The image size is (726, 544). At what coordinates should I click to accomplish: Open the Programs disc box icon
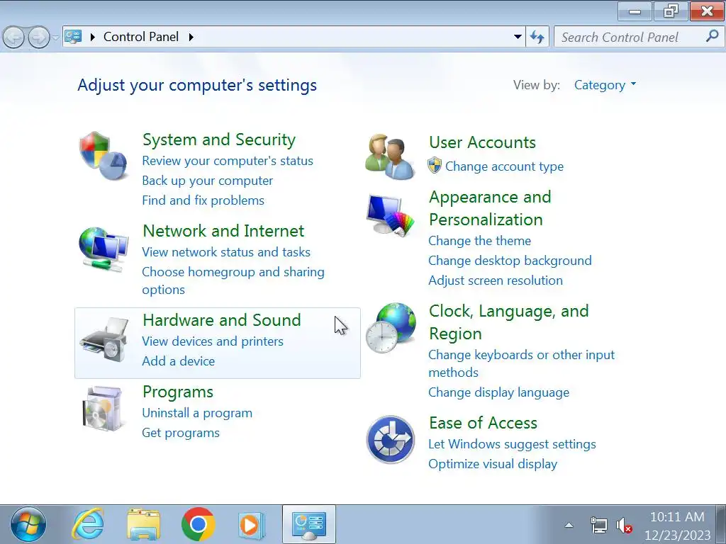(102, 409)
